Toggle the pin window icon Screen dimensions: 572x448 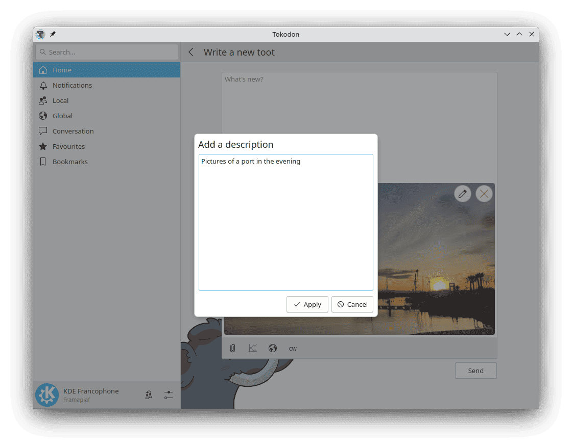(53, 34)
